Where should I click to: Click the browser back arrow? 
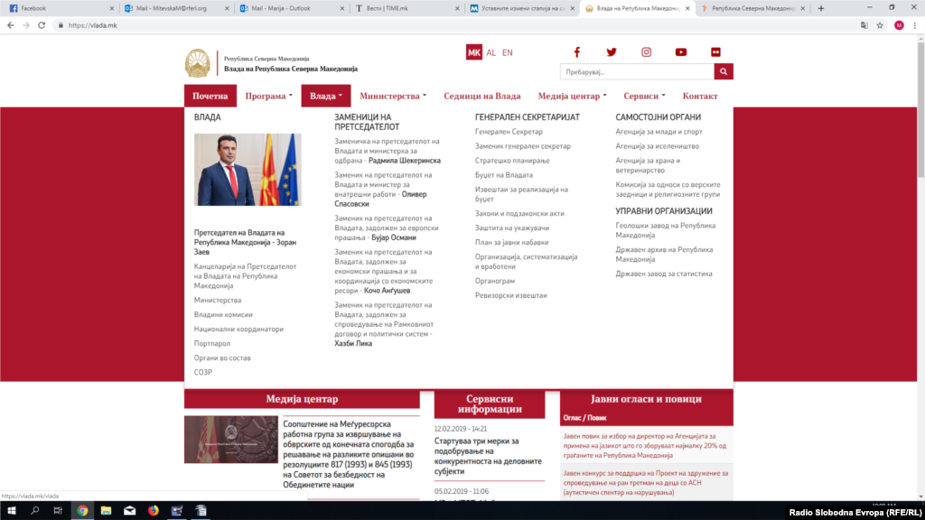11,25
